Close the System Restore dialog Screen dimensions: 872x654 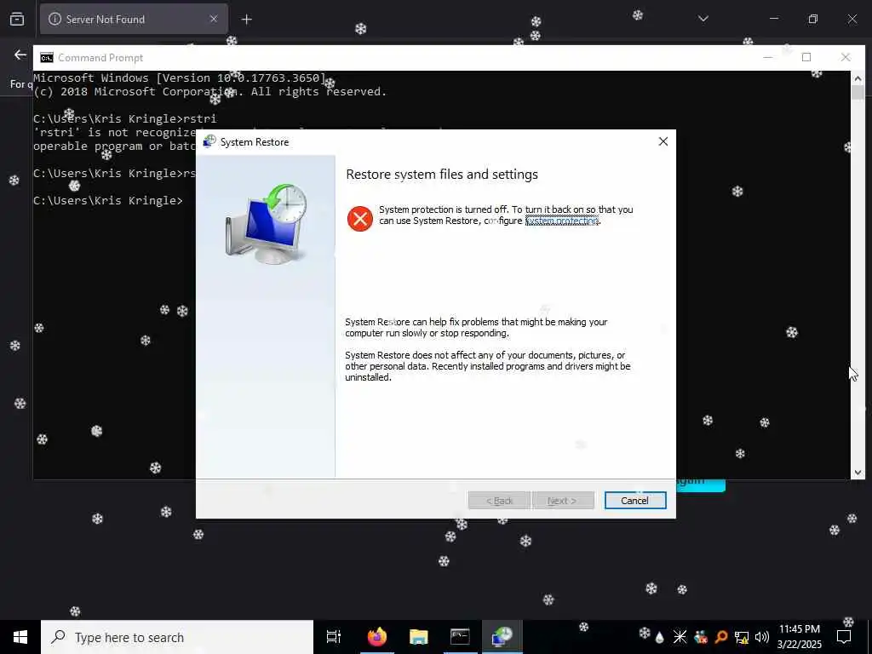(x=663, y=142)
